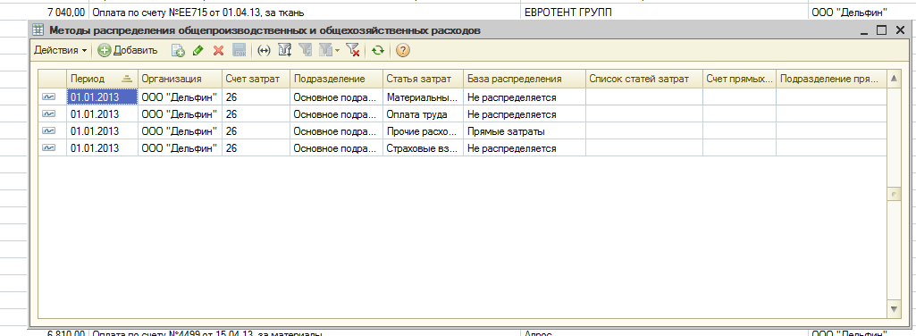Click the 01.01.2013 cell in the Материальны... row
916x336 pixels.
click(x=102, y=97)
